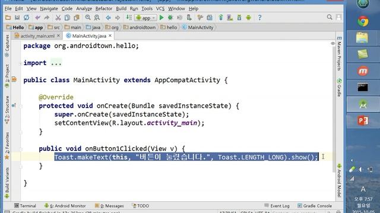Open the 6: Android Monitor tool window
380x213 pixels.
click(65, 206)
